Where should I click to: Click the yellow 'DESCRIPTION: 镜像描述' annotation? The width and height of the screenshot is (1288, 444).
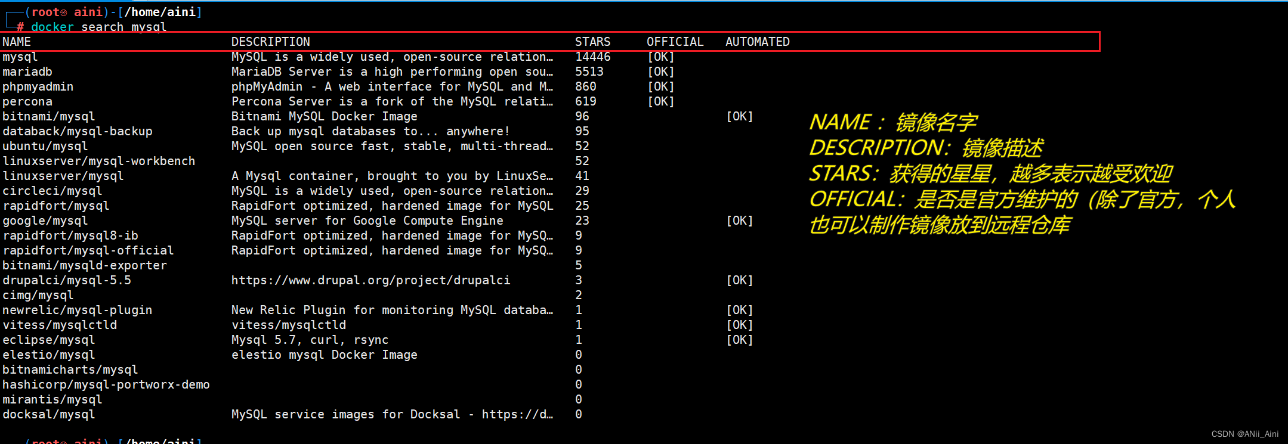pos(926,148)
